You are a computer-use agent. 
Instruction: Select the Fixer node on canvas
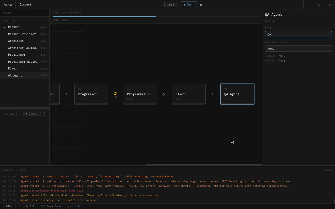click(188, 94)
